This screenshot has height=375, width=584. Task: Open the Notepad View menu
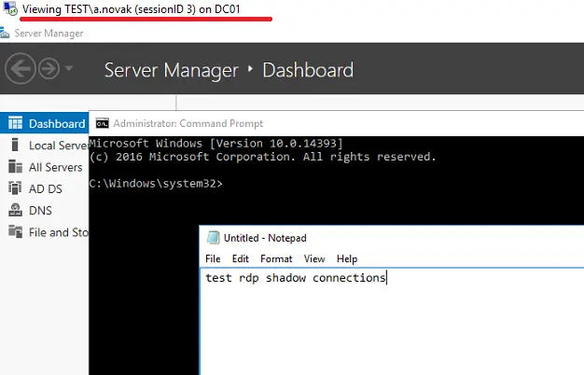(314, 258)
